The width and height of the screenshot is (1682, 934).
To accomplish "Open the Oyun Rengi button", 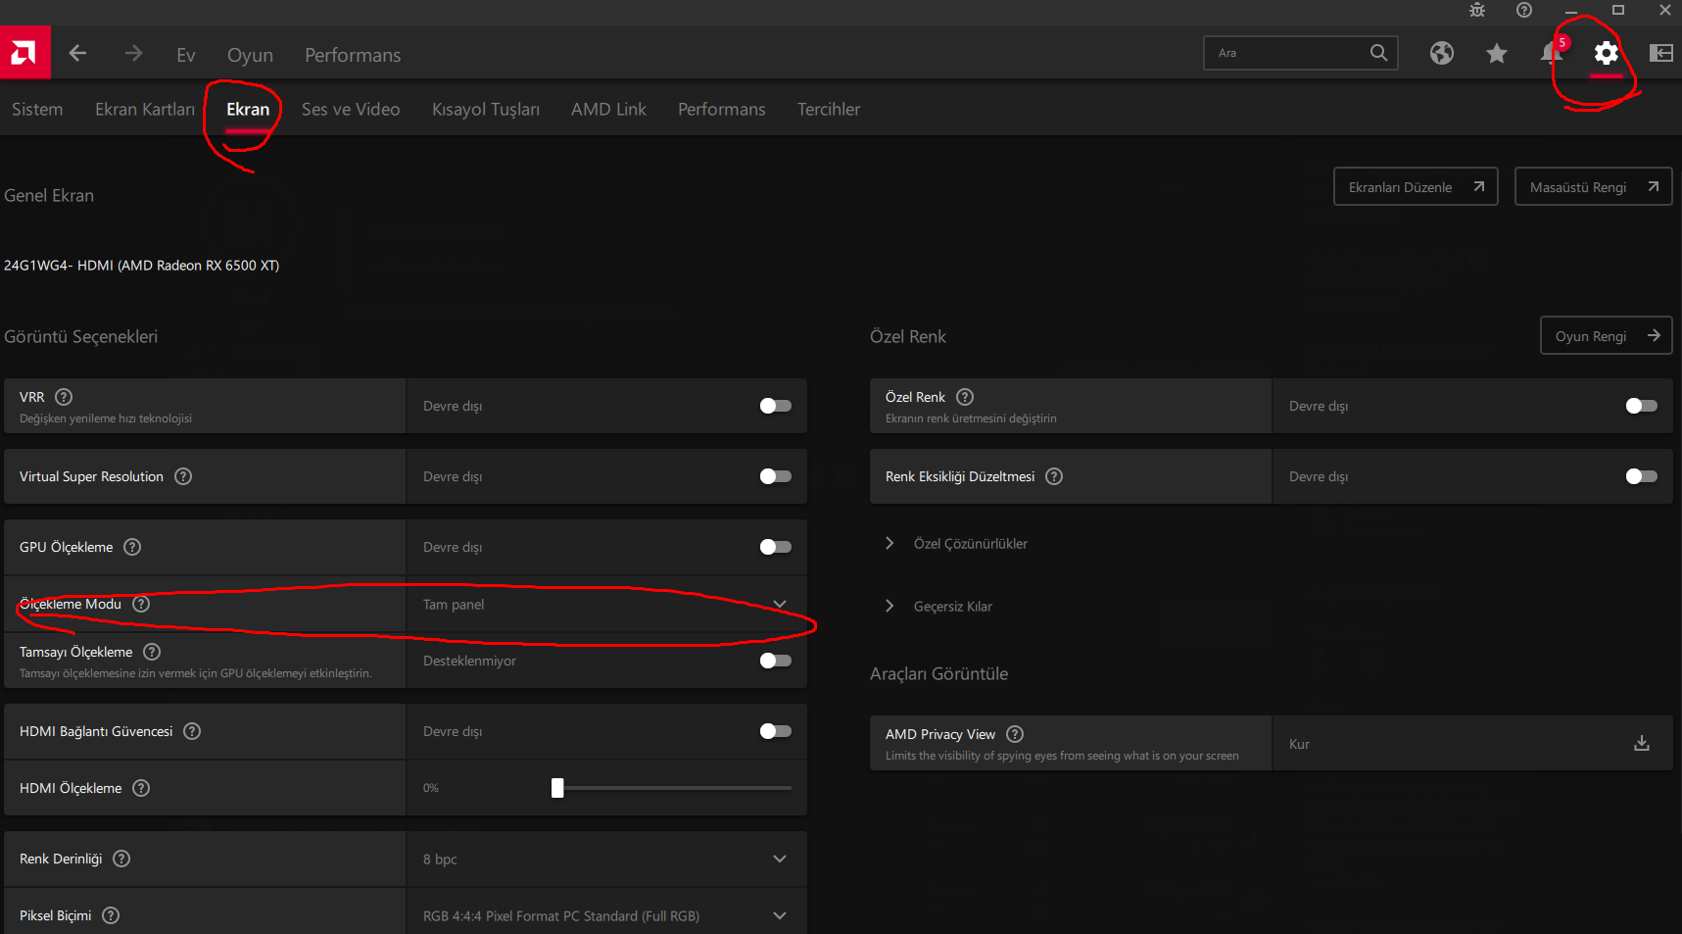I will tap(1605, 336).
